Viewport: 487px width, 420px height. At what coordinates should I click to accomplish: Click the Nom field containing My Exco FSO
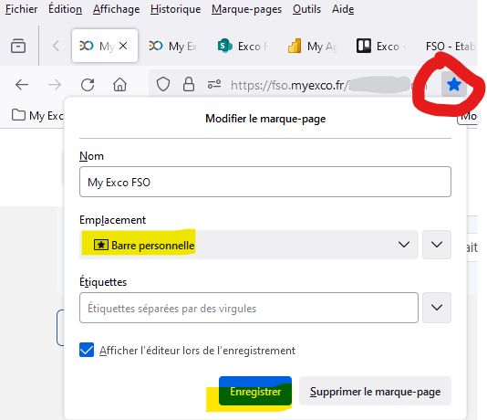[x=265, y=182]
